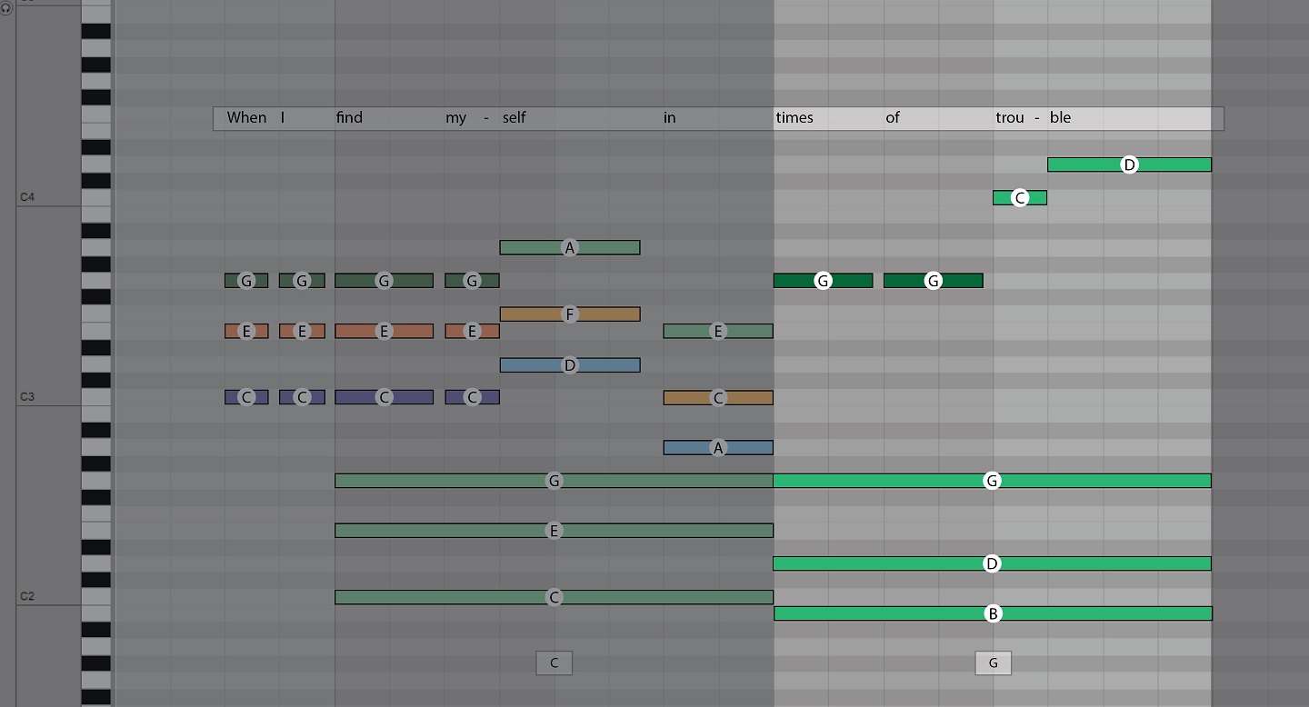Toggle the first orange E note
1309x707 pixels.
(x=245, y=331)
